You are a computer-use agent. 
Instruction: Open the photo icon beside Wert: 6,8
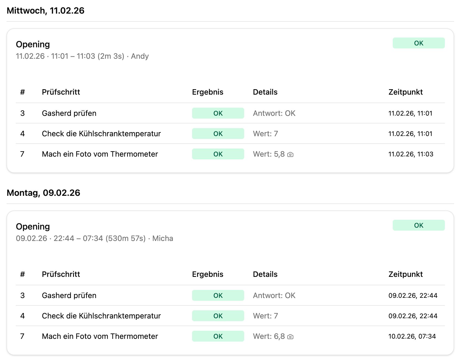[x=290, y=337]
